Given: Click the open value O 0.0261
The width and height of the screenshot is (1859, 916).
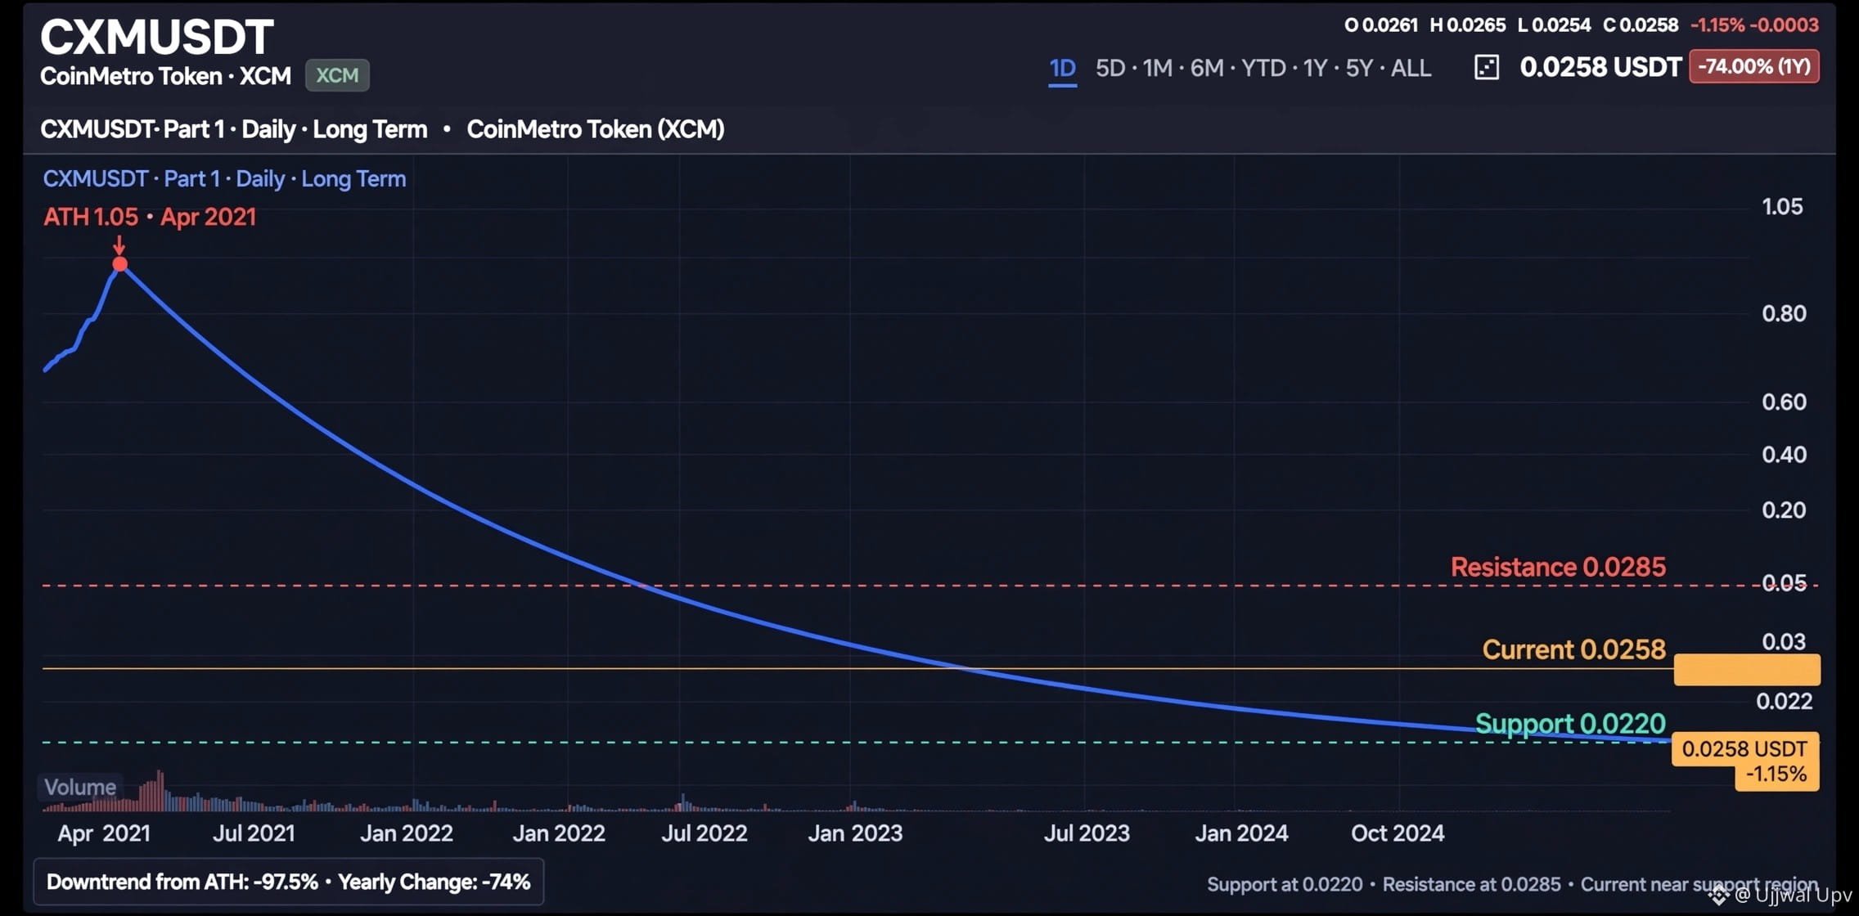Looking at the screenshot, I should (x=1380, y=25).
